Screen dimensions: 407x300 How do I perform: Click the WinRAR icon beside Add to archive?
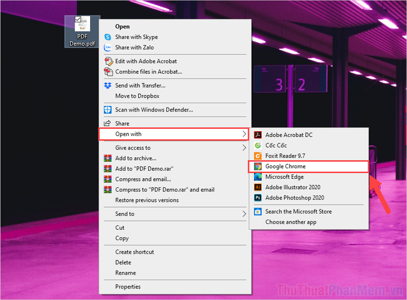[108, 158]
